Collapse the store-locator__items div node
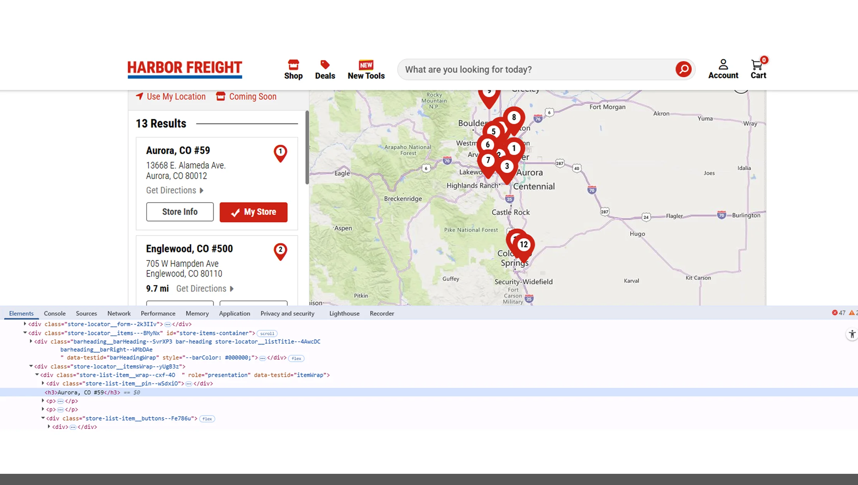 25,333
